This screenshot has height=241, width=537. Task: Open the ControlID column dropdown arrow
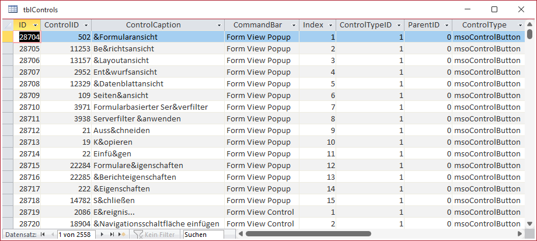(86, 25)
